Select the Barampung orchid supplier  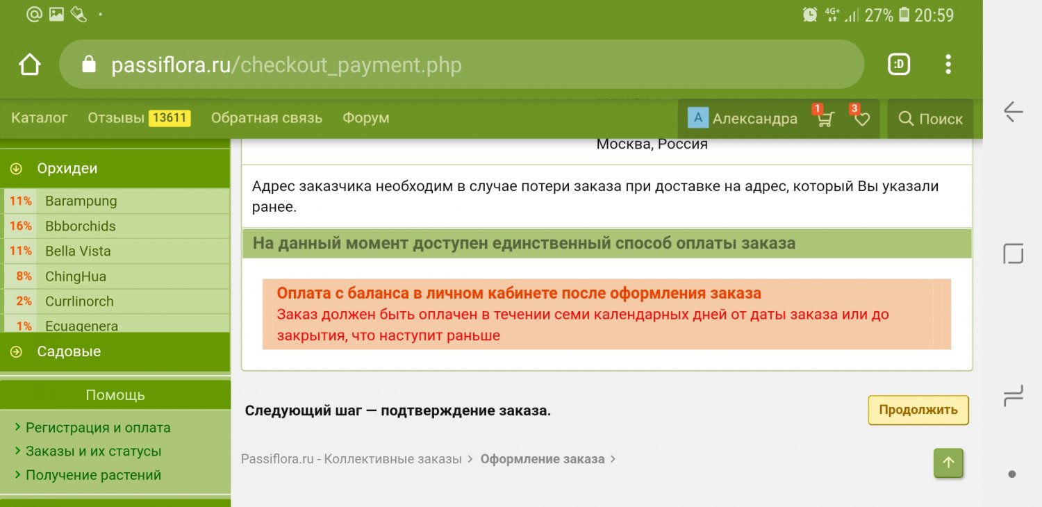[x=81, y=201]
